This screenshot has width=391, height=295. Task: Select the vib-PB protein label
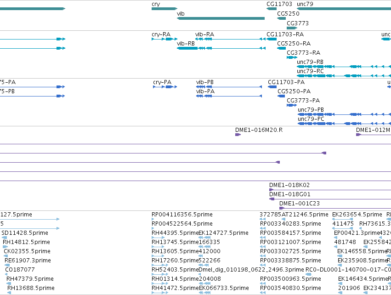pos(205,82)
